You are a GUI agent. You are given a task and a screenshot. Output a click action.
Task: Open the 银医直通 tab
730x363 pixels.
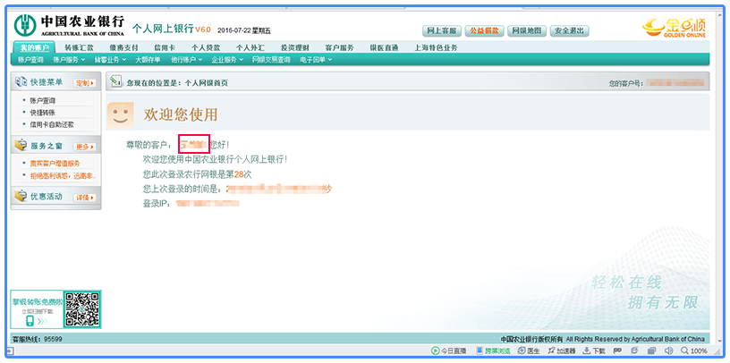point(384,47)
